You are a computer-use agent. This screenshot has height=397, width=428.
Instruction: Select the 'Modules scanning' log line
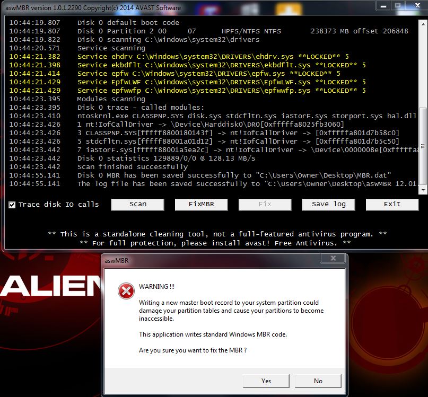tap(77, 99)
